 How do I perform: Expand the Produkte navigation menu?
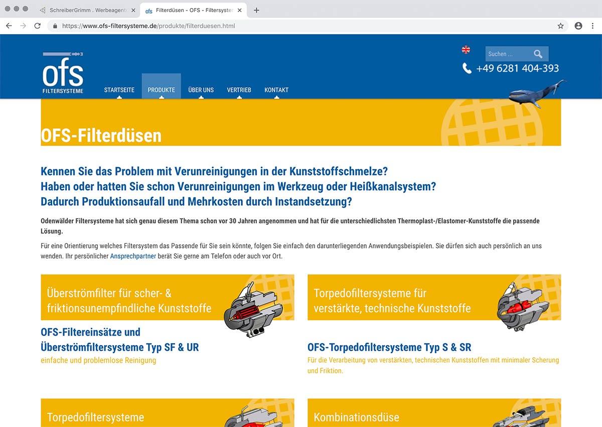pyautogui.click(x=161, y=90)
